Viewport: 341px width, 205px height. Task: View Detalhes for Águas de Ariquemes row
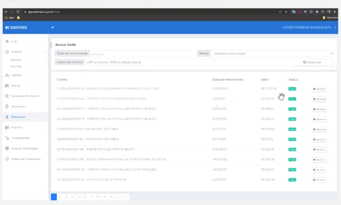[x=319, y=89]
